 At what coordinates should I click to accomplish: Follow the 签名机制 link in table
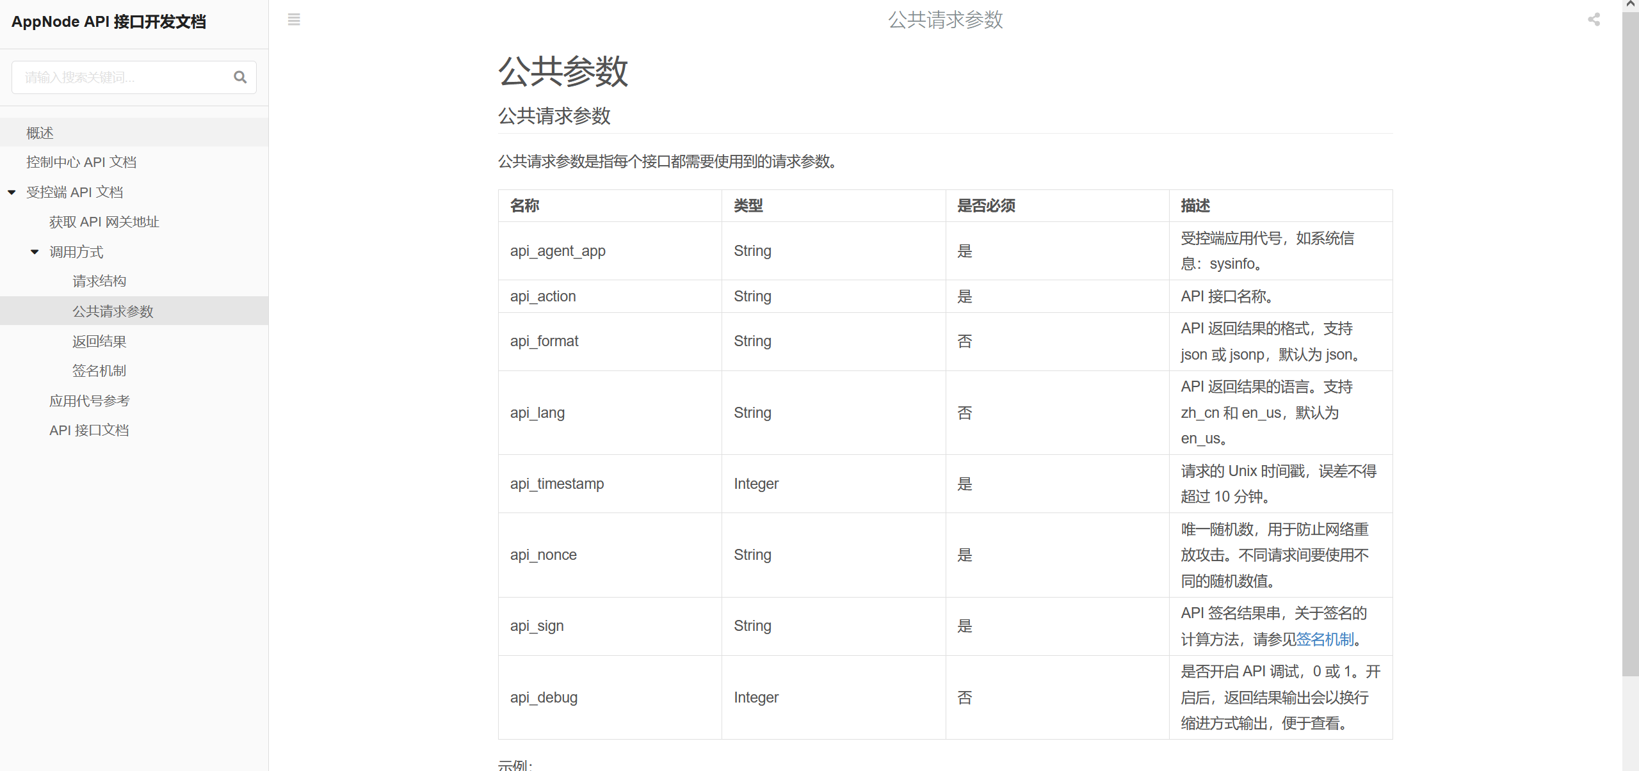(1325, 639)
